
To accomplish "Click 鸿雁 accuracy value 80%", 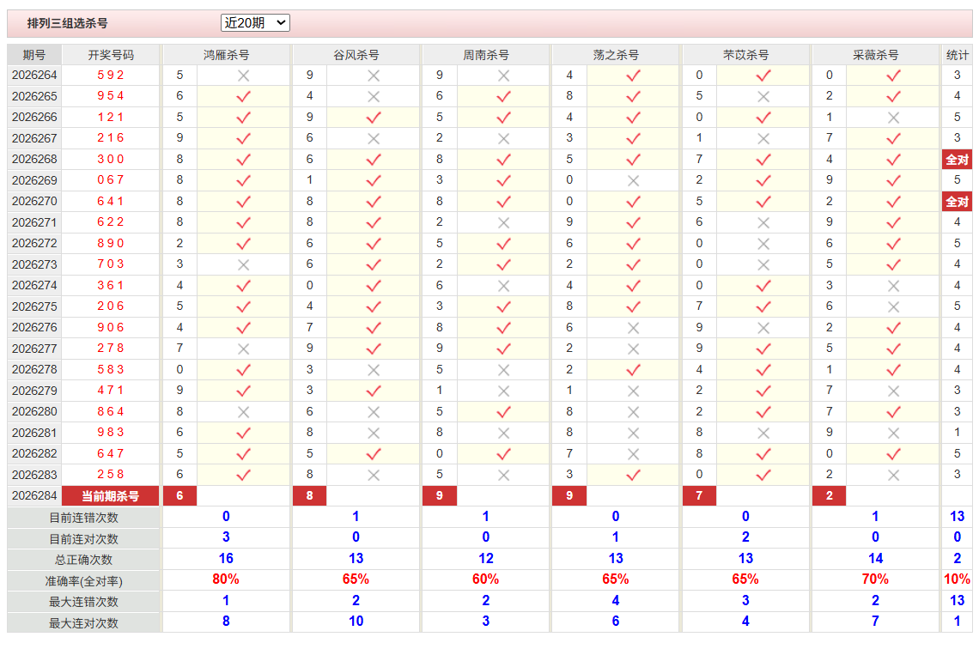I will pyautogui.click(x=226, y=579).
